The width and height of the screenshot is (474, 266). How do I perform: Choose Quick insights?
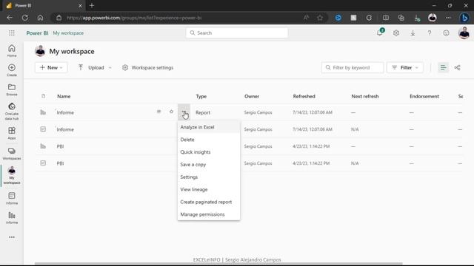coord(209,152)
